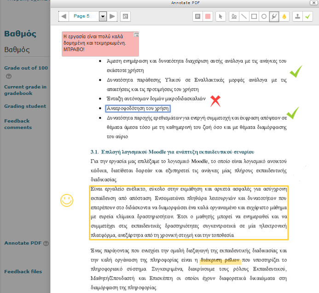The width and height of the screenshot is (319, 293).
Task: Click the Current grade in gradebook label
Action: [25, 90]
